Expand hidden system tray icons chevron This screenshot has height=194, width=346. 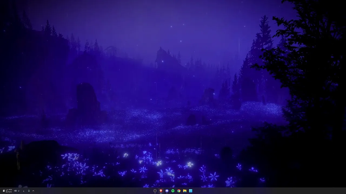tap(33, 191)
